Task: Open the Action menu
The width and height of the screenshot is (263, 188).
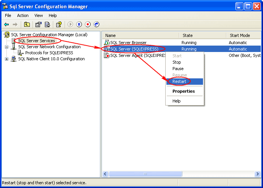Action: 23,15
